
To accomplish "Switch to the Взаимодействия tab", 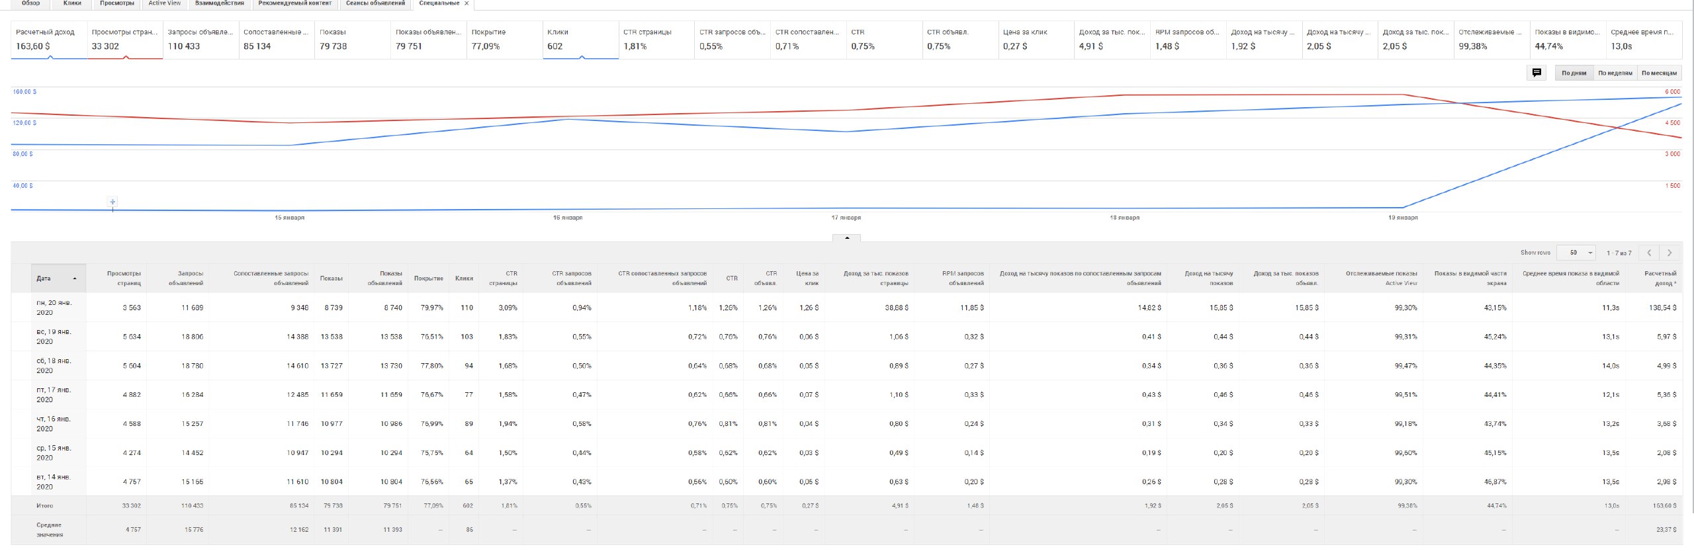I will click(x=220, y=3).
